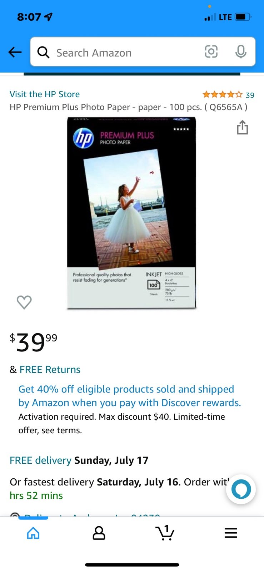Open the account profile tab
The image size is (264, 572).
[x=99, y=533]
